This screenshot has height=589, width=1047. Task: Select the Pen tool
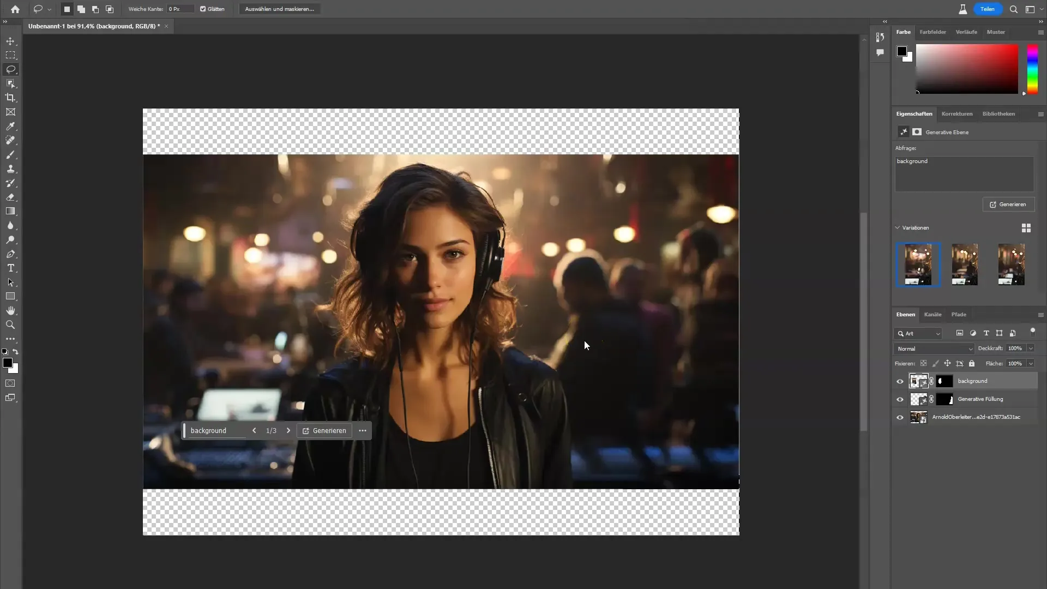coord(10,254)
